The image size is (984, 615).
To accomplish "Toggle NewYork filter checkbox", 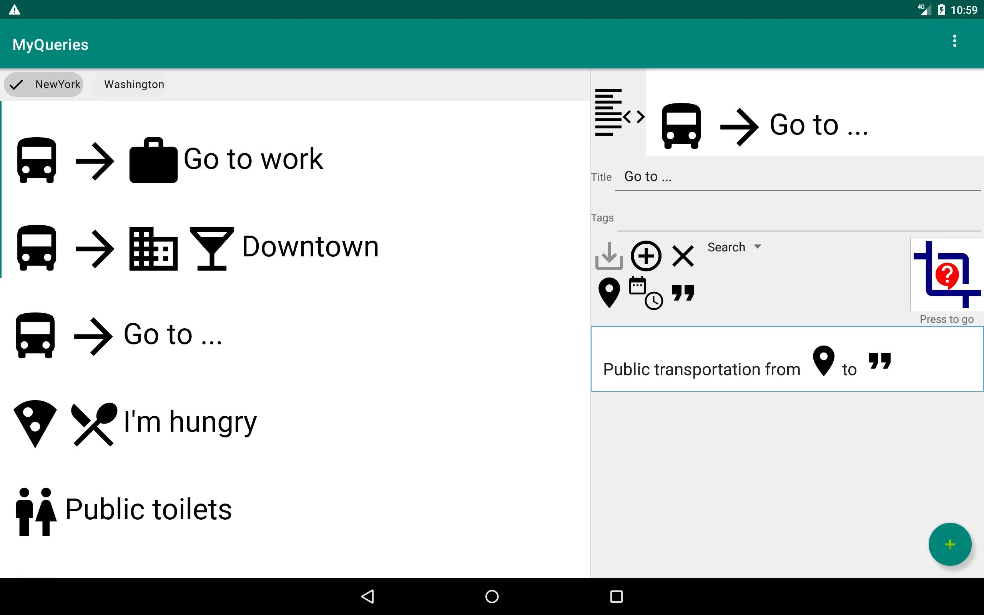I will [44, 84].
